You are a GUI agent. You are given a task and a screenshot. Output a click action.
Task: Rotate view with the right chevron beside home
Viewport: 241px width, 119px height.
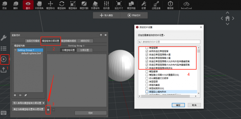(233, 18)
